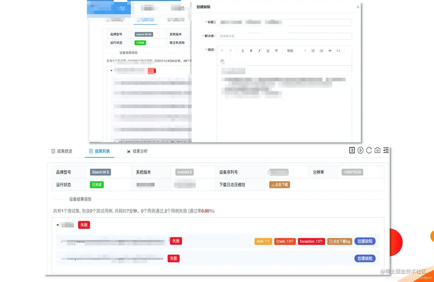Image resolution: width=434 pixels, height=282 pixels.
Task: Focus the 标题 input field
Action: [284, 22]
